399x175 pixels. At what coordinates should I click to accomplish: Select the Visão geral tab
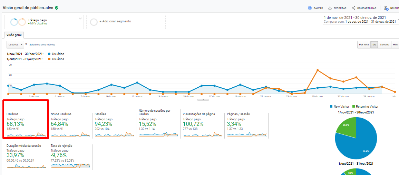pyautogui.click(x=14, y=35)
